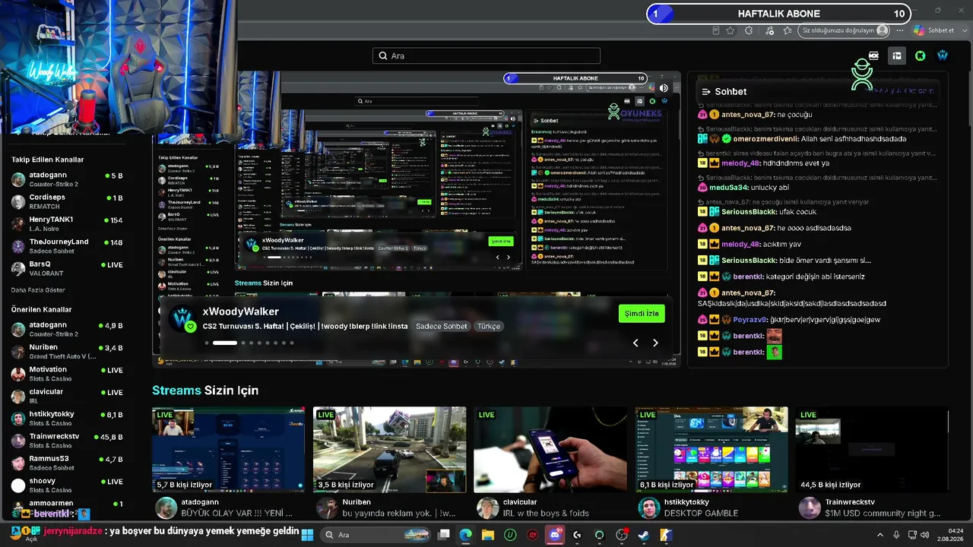The width and height of the screenshot is (973, 547).
Task: Open HenryTANK1 channel in followed list
Action: pos(67,223)
